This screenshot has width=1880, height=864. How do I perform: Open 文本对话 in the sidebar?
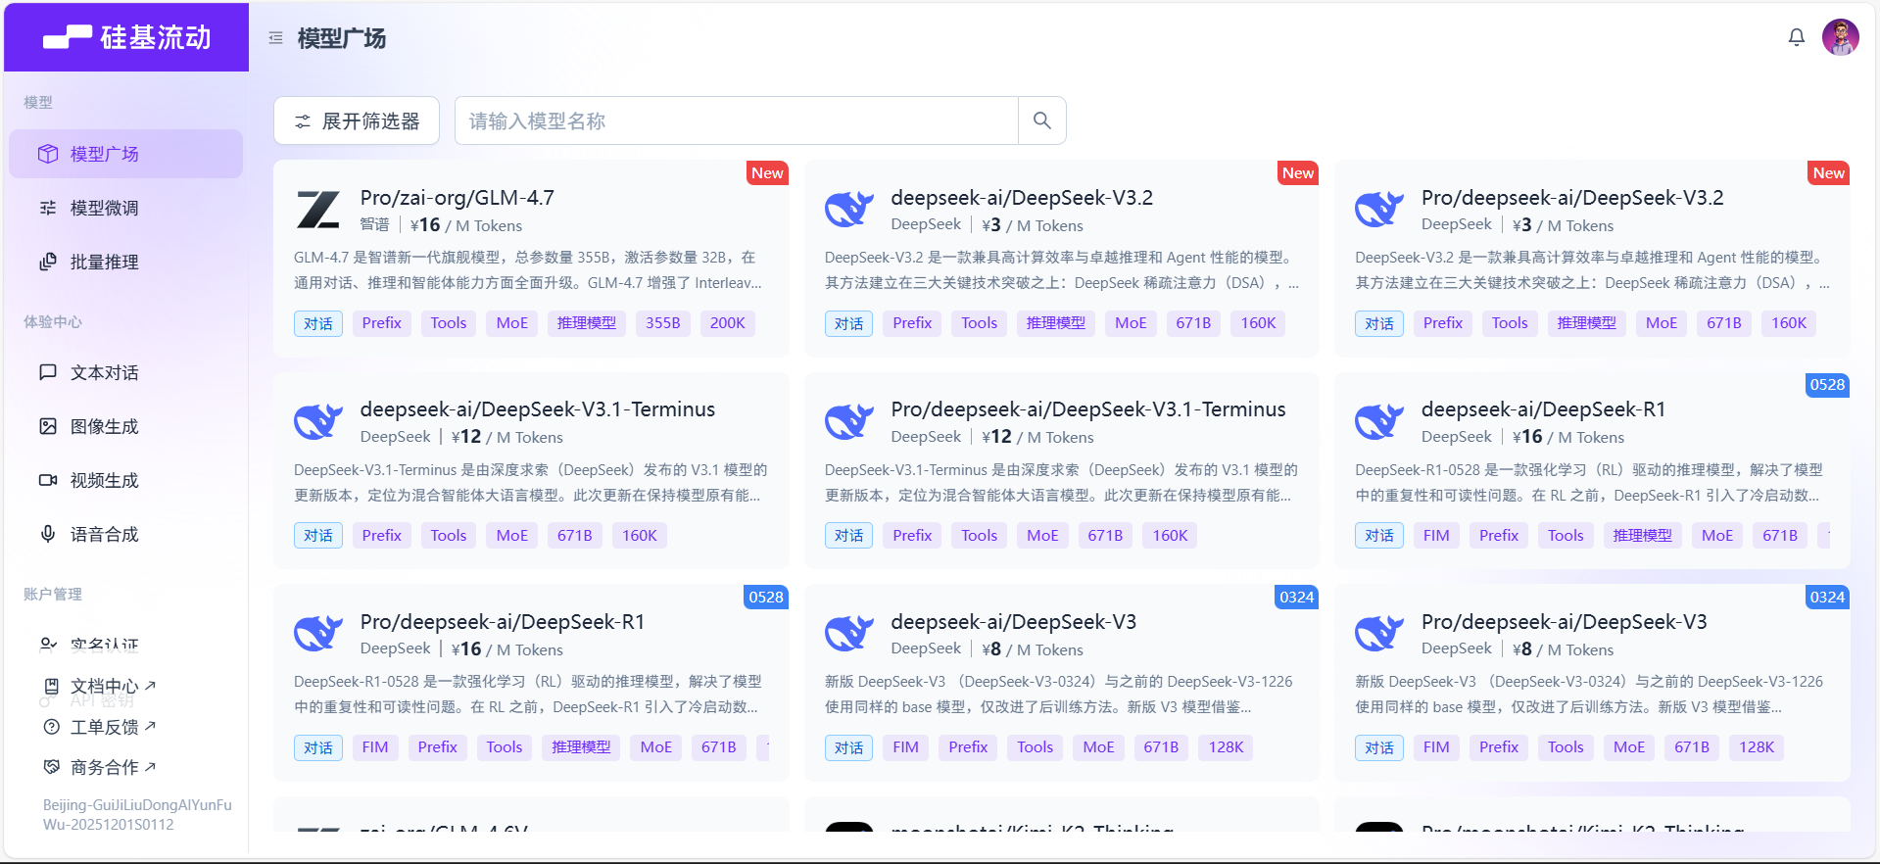coord(125,372)
